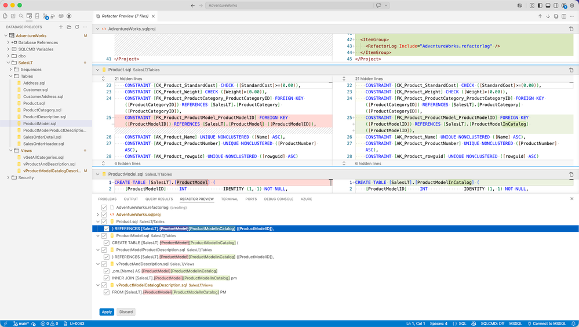Collapse the Product.sql diff section header

point(97,70)
